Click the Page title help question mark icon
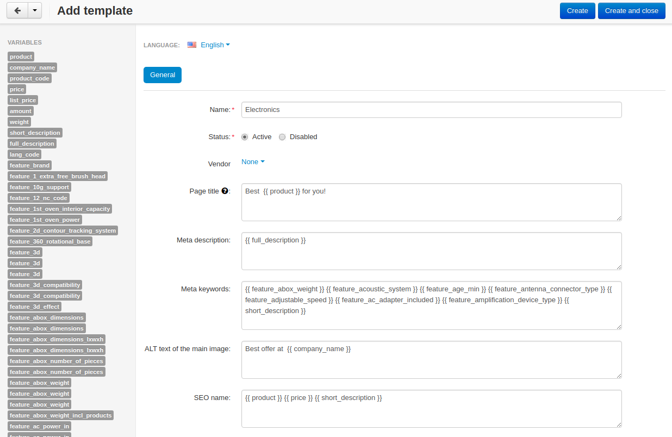The width and height of the screenshot is (672, 437). (224, 191)
